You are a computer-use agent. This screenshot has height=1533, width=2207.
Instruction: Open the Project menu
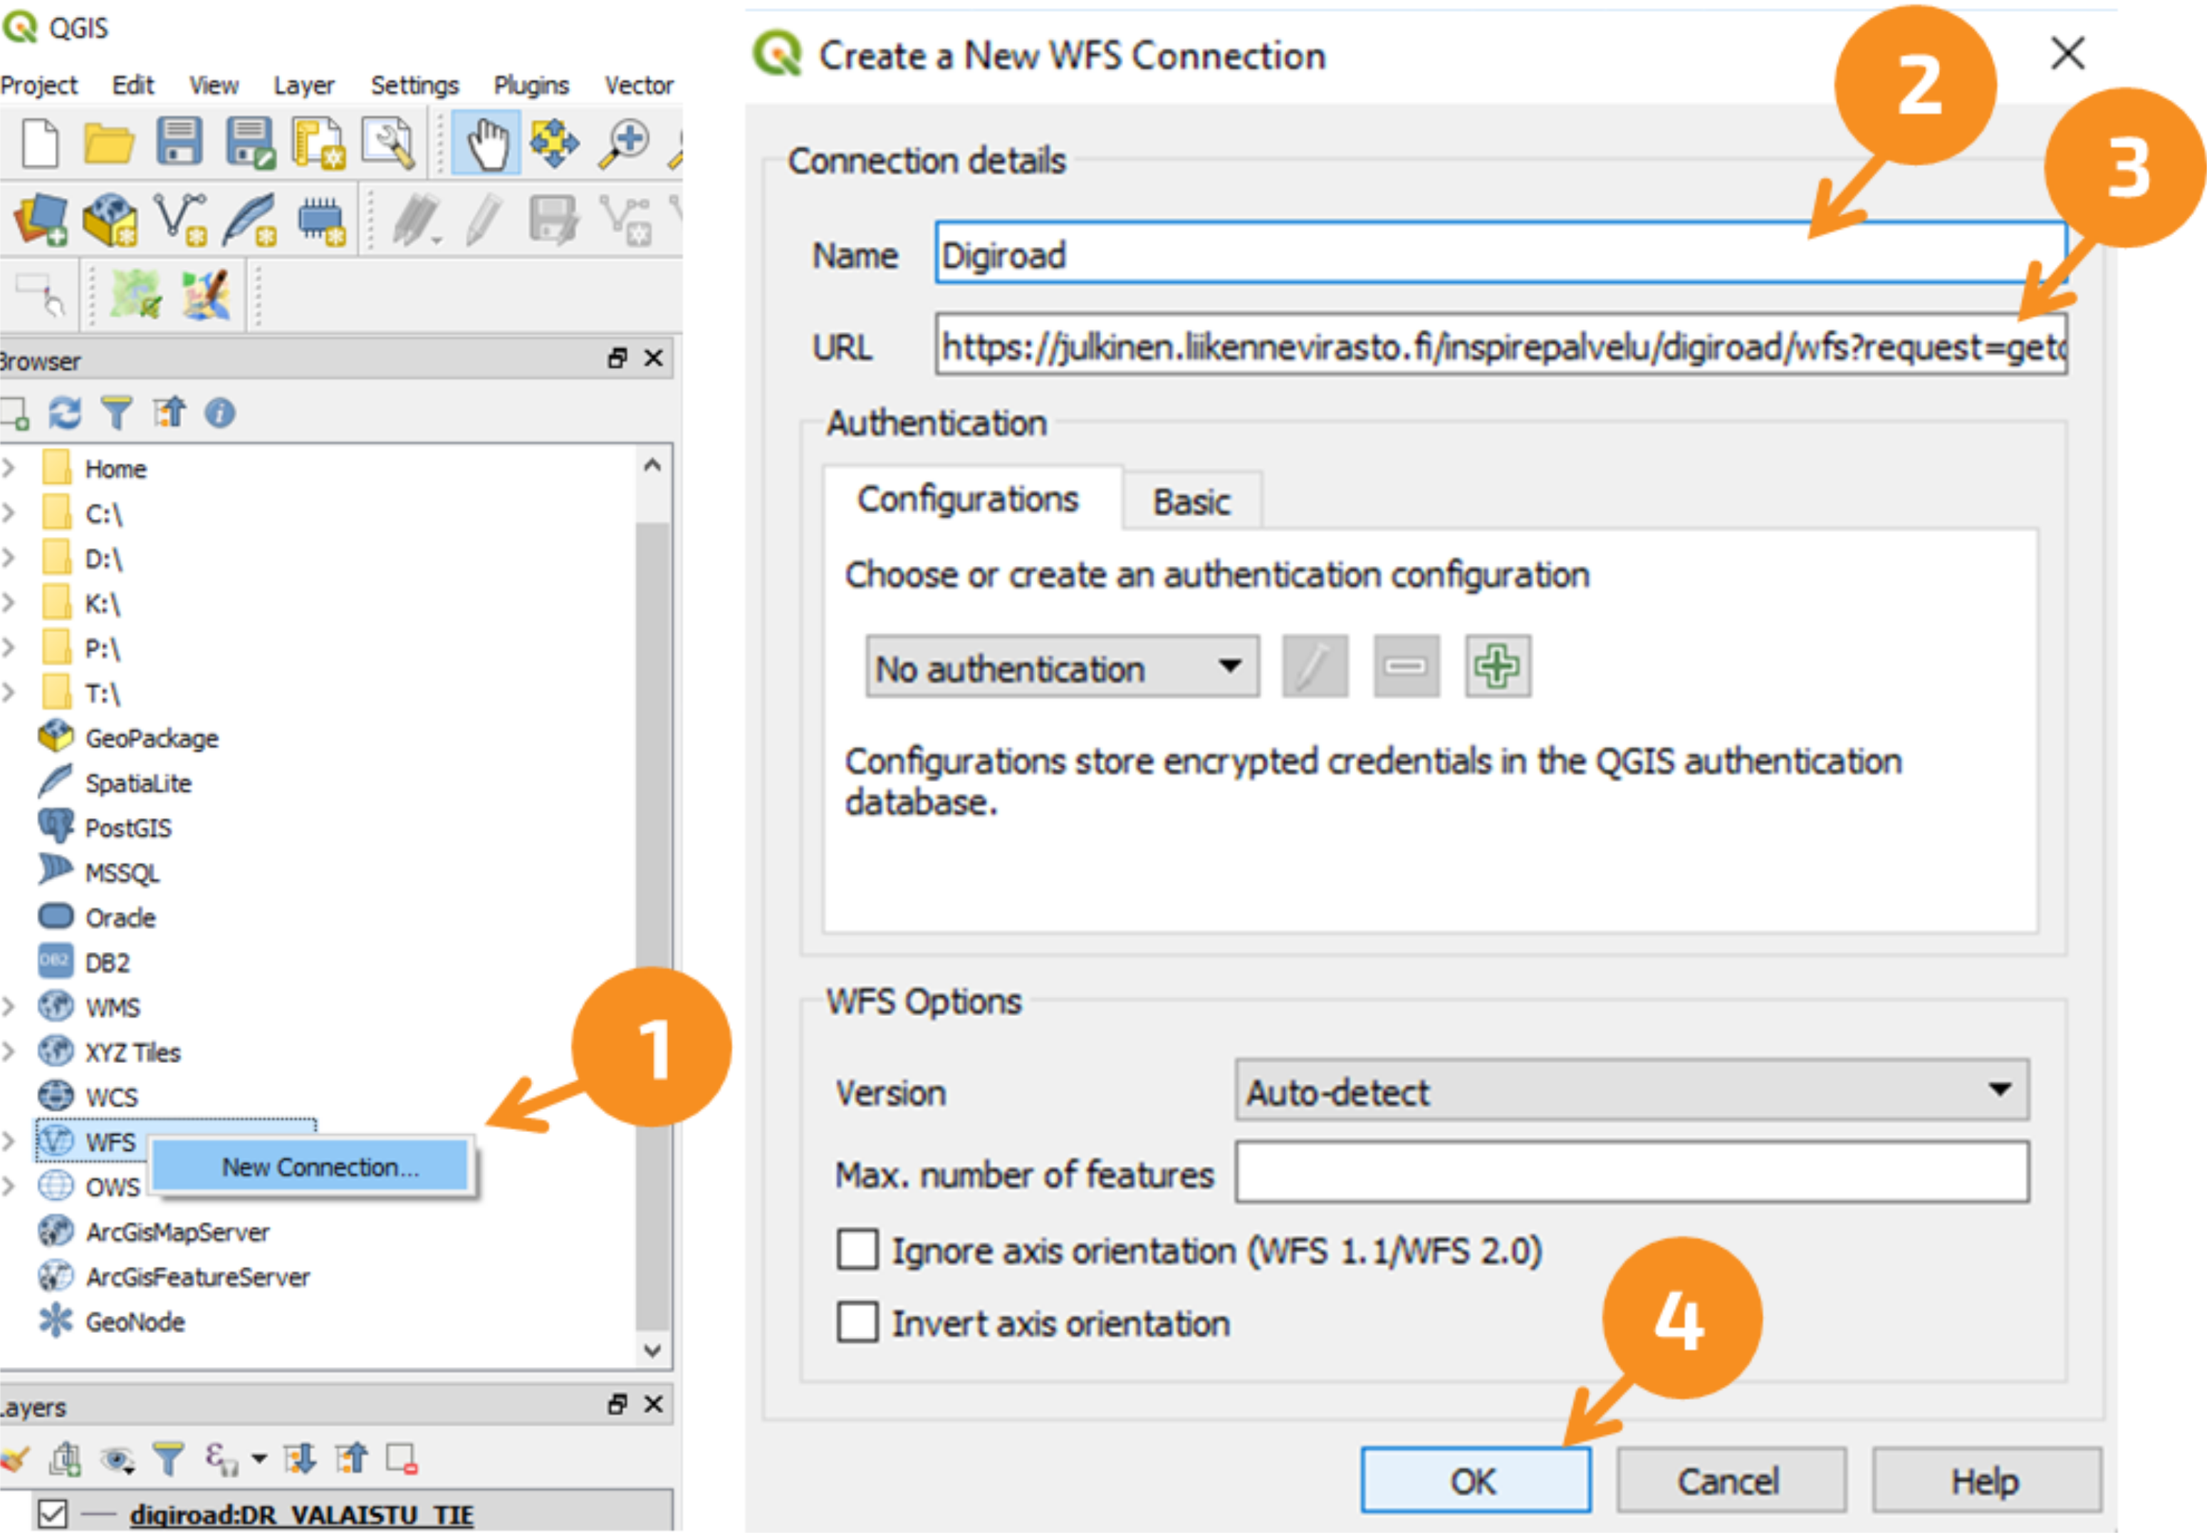pyautogui.click(x=38, y=85)
